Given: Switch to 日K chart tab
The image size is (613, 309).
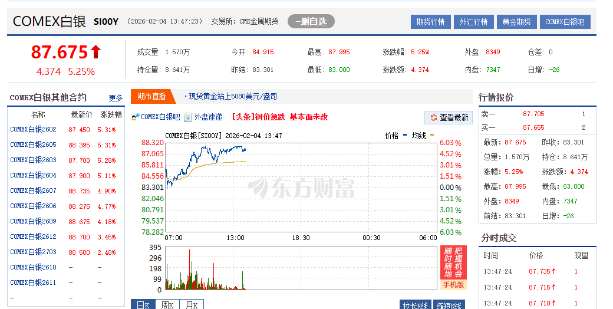Looking at the screenshot, I should 143,305.
